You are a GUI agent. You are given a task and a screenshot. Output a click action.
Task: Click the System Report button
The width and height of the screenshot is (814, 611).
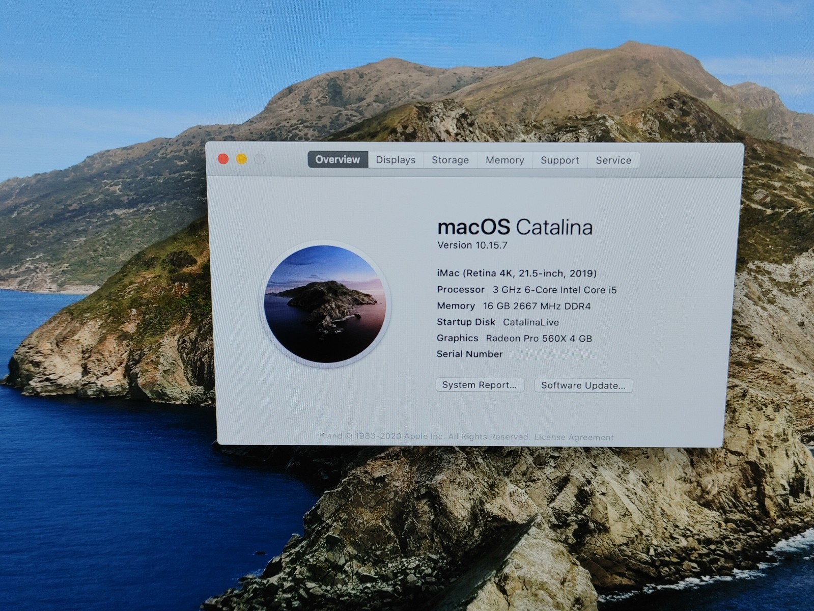point(480,385)
